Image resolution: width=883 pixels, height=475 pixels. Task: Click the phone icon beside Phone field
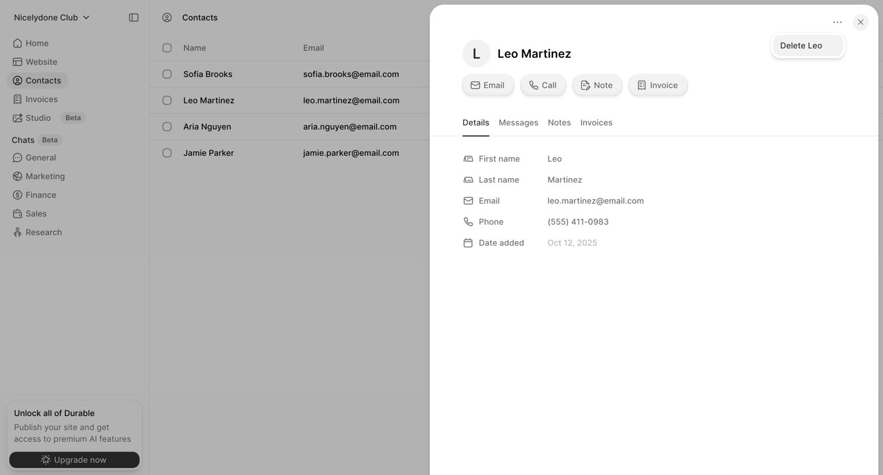468,222
